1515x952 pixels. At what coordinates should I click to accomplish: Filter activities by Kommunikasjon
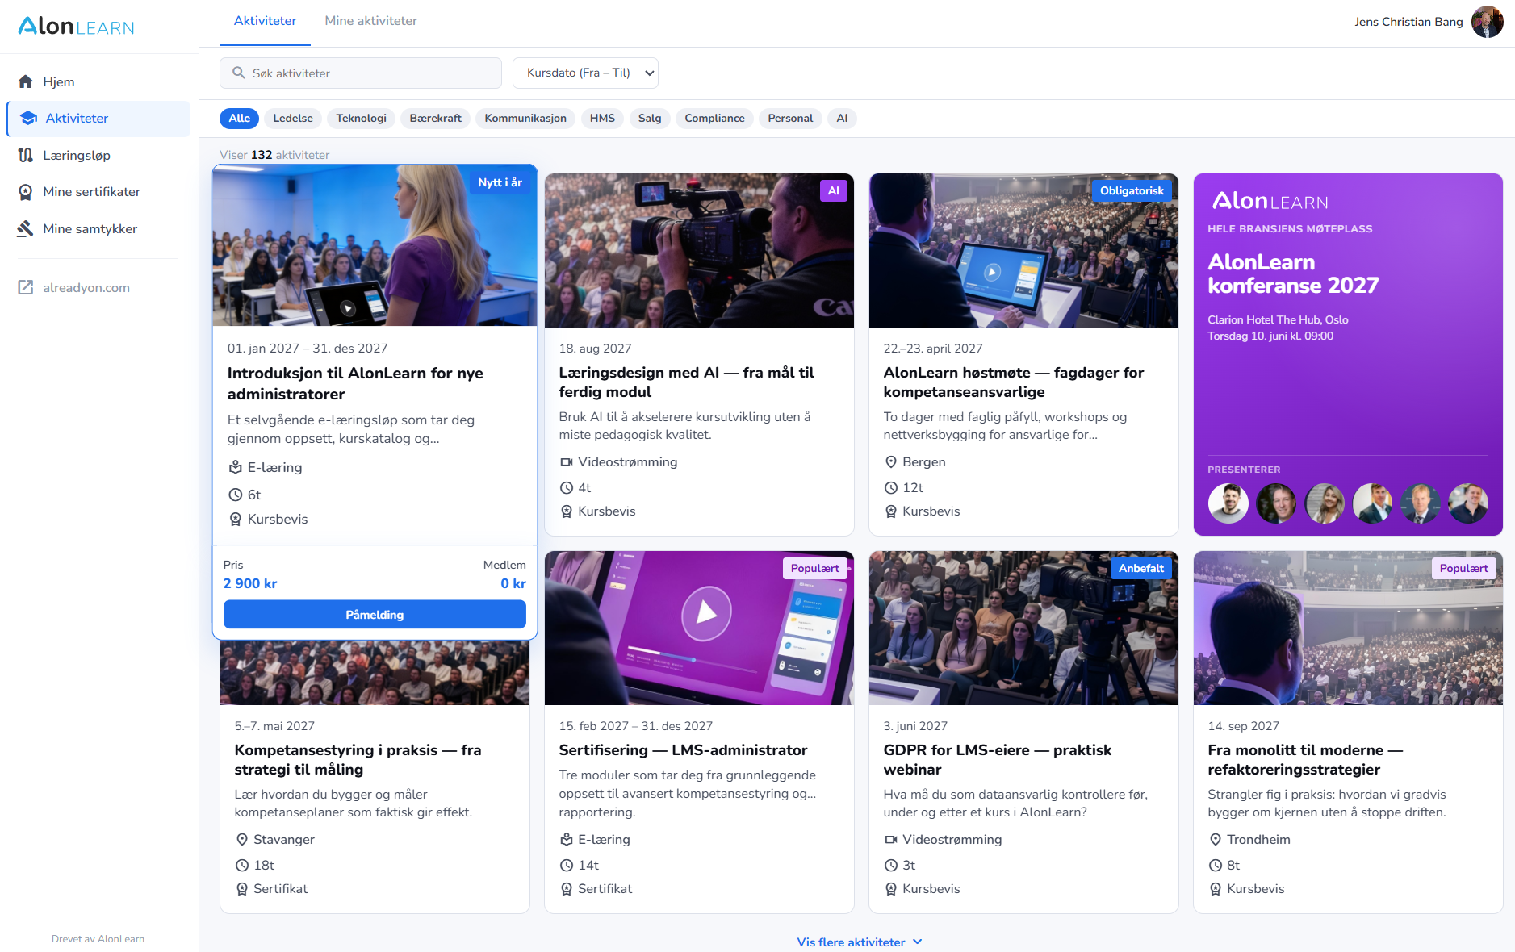coord(525,119)
